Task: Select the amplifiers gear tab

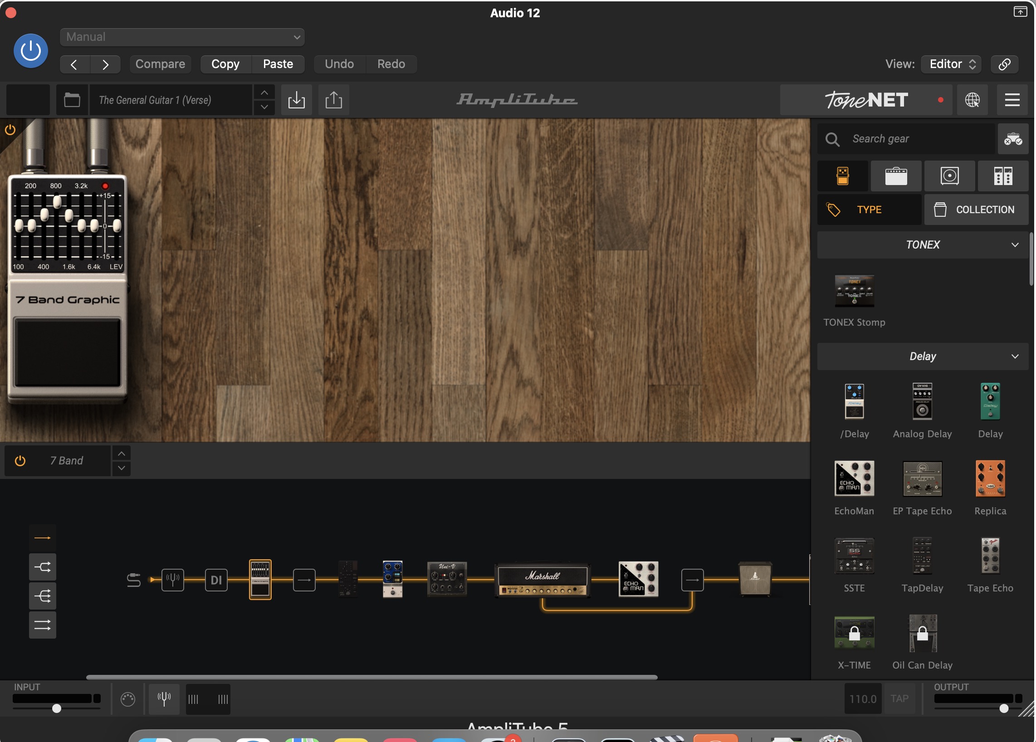Action: click(897, 176)
